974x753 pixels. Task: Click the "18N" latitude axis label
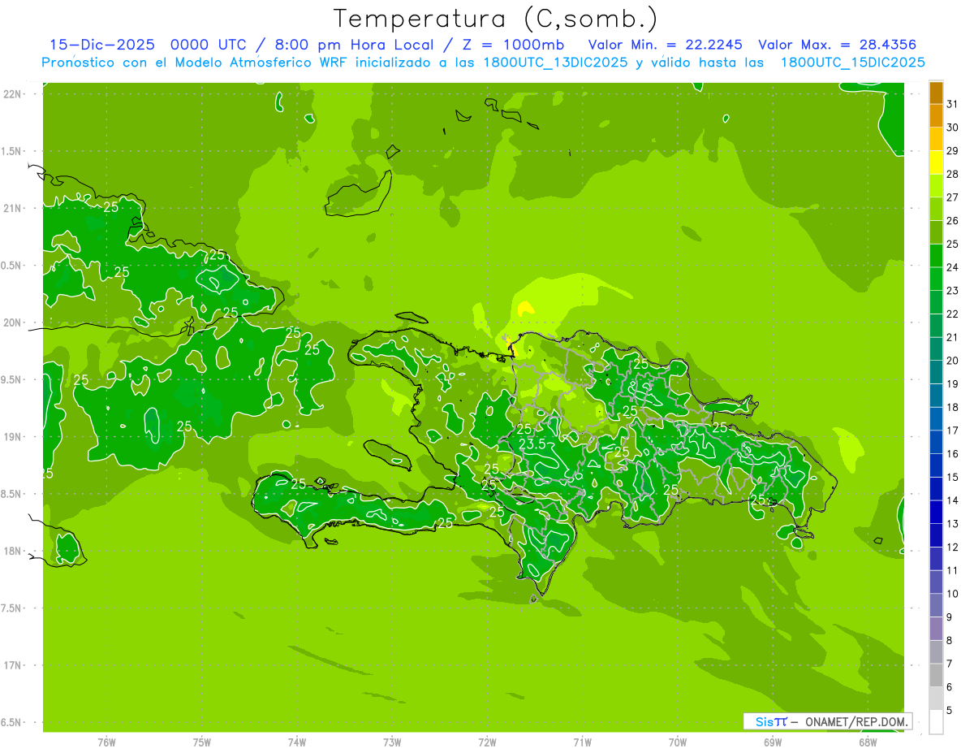click(12, 551)
